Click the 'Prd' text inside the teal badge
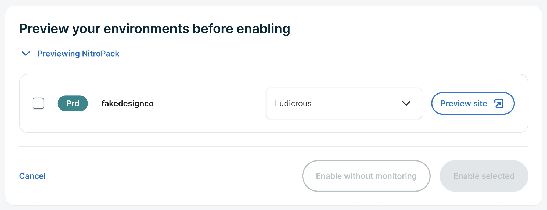This screenshot has width=547, height=210. click(73, 103)
